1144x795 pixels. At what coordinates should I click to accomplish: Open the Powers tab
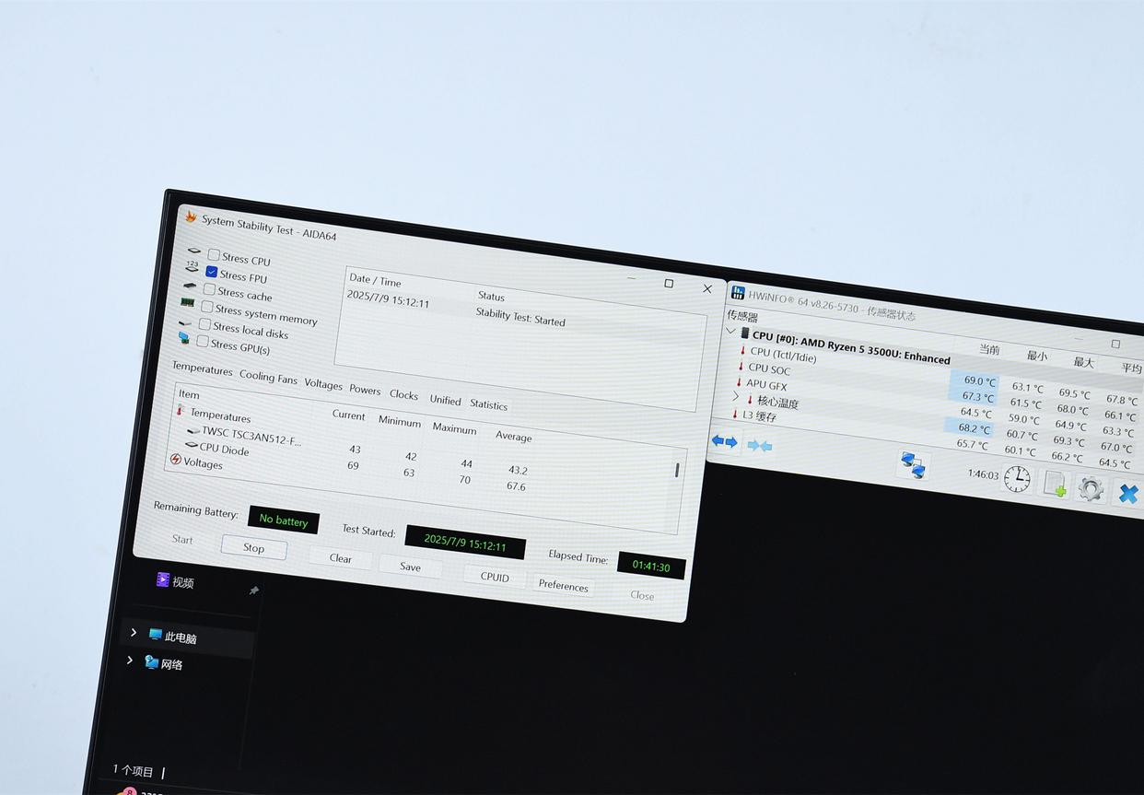(365, 390)
